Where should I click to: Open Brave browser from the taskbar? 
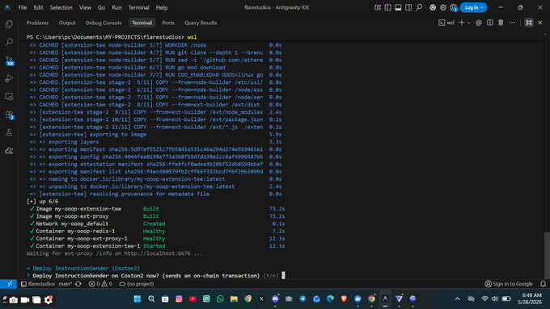pos(344,299)
